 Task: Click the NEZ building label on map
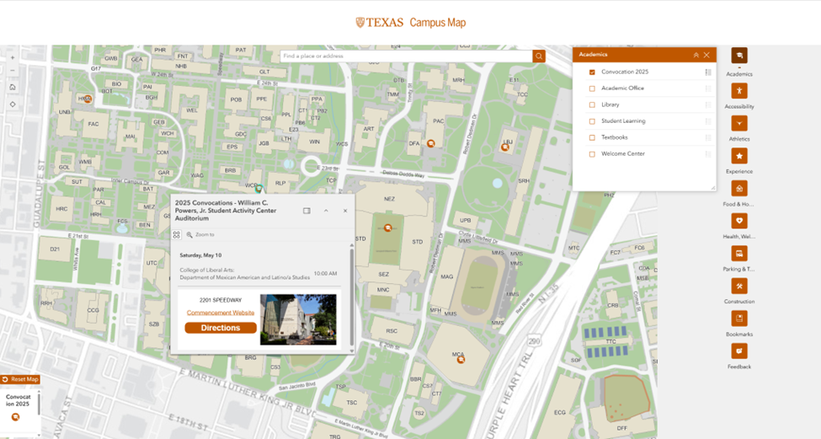pos(389,199)
